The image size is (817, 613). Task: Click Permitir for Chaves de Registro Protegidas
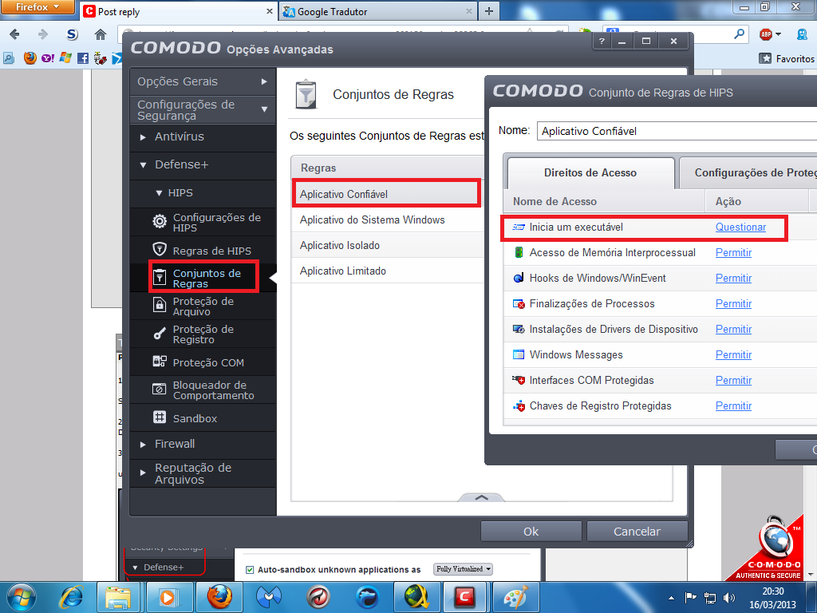(733, 406)
